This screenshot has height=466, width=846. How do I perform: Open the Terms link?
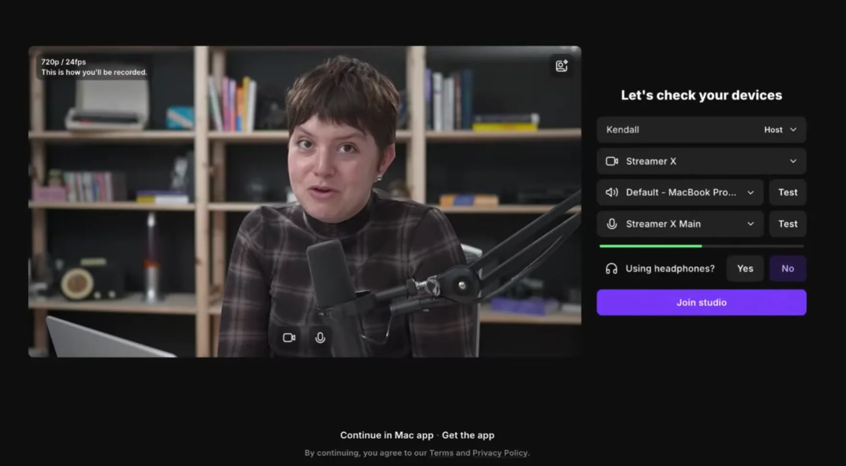coord(441,453)
